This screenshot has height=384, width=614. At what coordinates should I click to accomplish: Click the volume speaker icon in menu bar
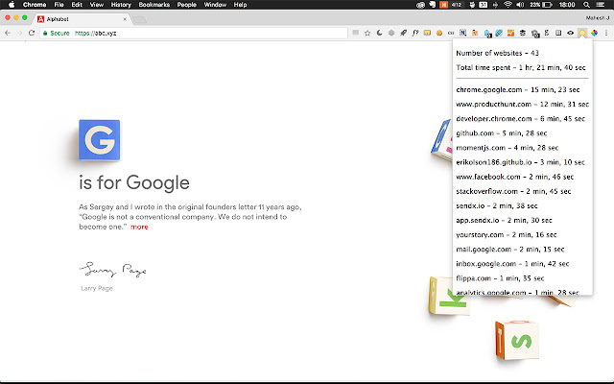pyautogui.click(x=520, y=5)
